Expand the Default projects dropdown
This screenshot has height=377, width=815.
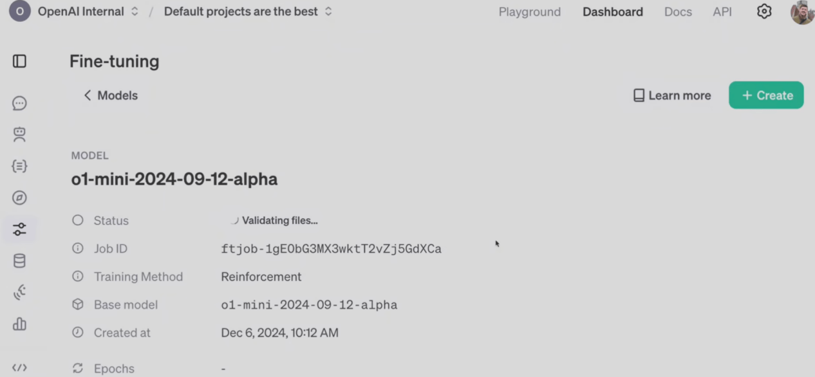coord(248,12)
